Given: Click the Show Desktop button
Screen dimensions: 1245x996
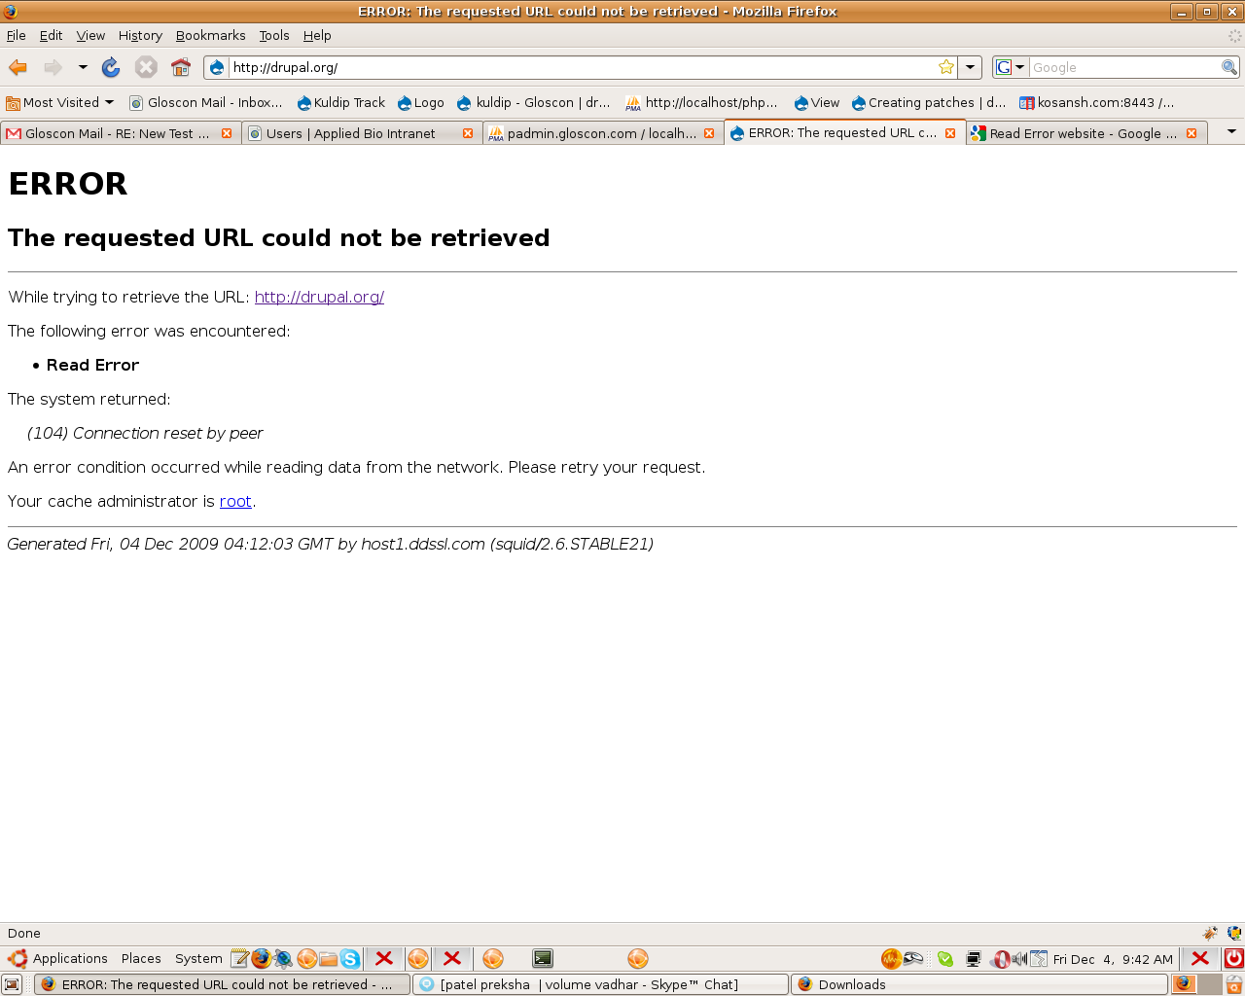Looking at the screenshot, I should (12, 984).
